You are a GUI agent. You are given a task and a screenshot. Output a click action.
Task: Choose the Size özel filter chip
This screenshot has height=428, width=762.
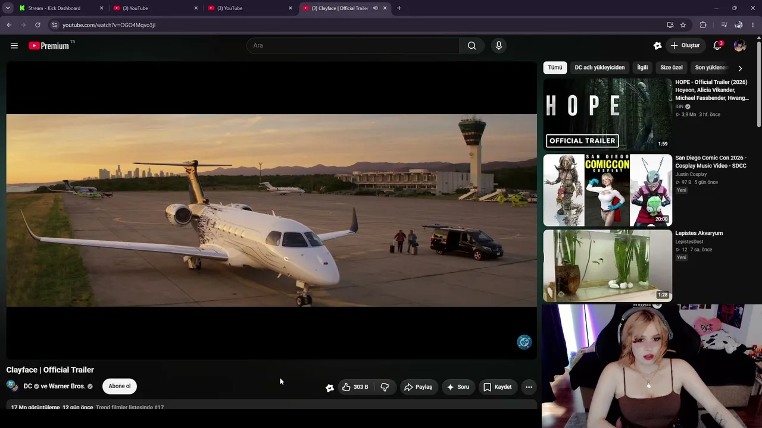point(672,68)
